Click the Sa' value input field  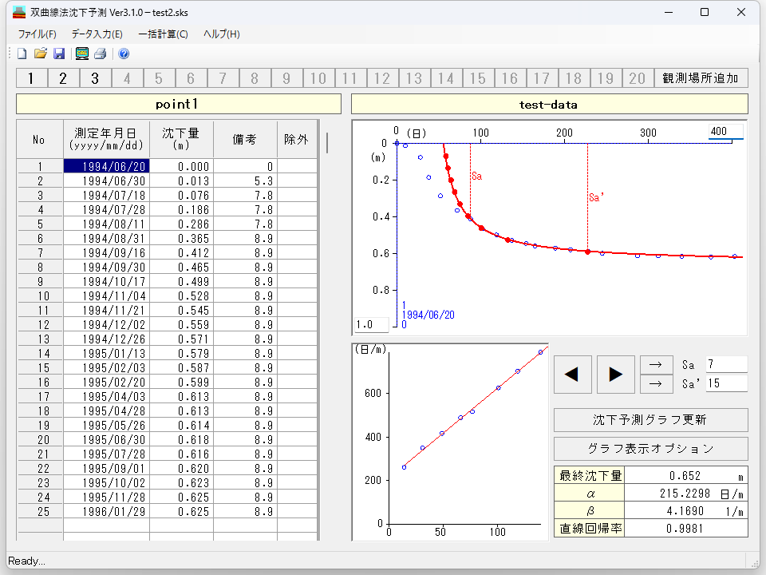point(726,383)
